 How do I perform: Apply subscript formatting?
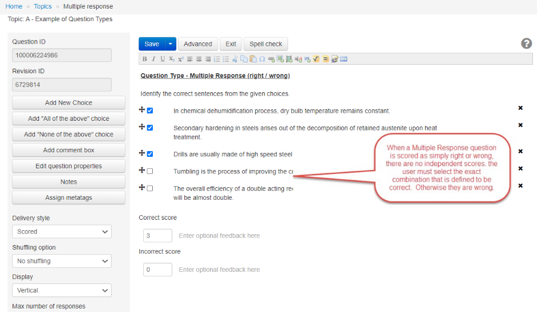172,59
